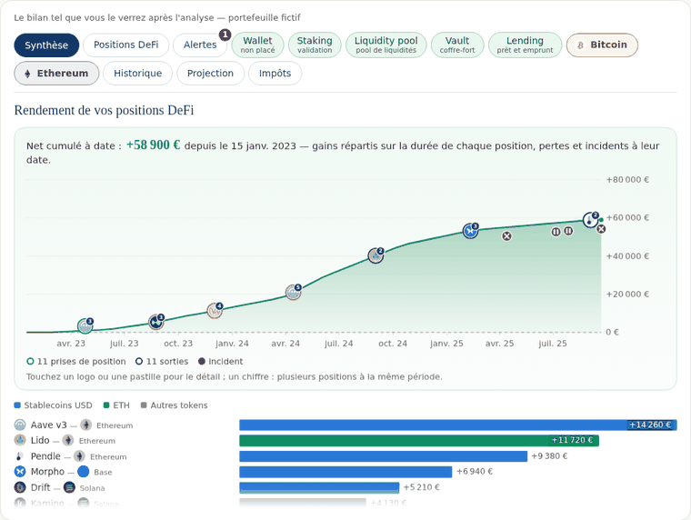The image size is (691, 520).
Task: Toggle the Staking validation filter
Action: point(315,45)
